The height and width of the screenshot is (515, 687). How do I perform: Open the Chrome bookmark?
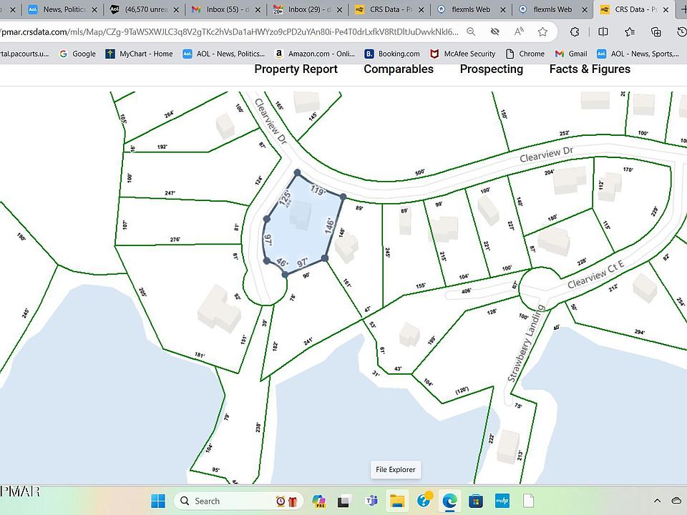click(525, 54)
